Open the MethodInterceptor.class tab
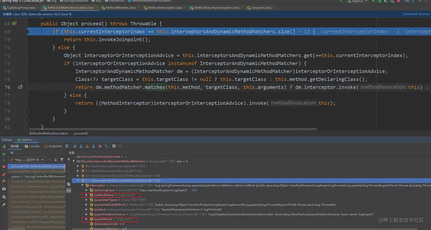The image size is (431, 230). [x=165, y=8]
